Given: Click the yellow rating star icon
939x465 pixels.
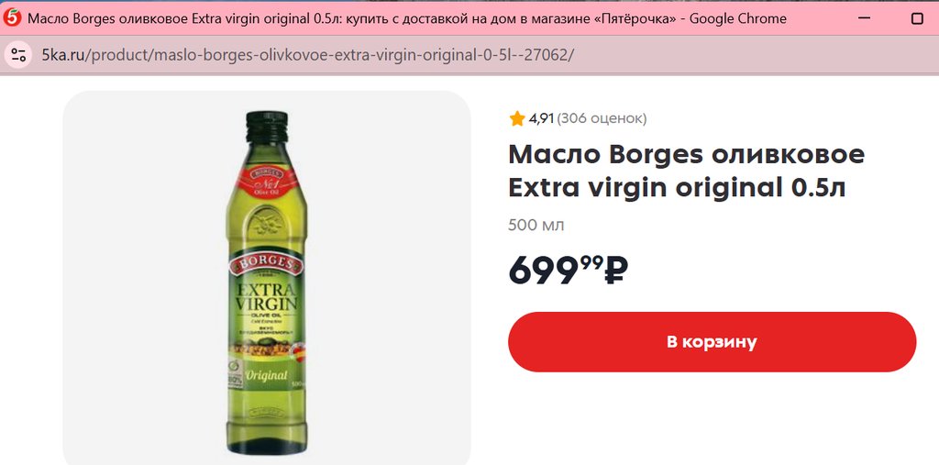Looking at the screenshot, I should pyautogui.click(x=517, y=118).
